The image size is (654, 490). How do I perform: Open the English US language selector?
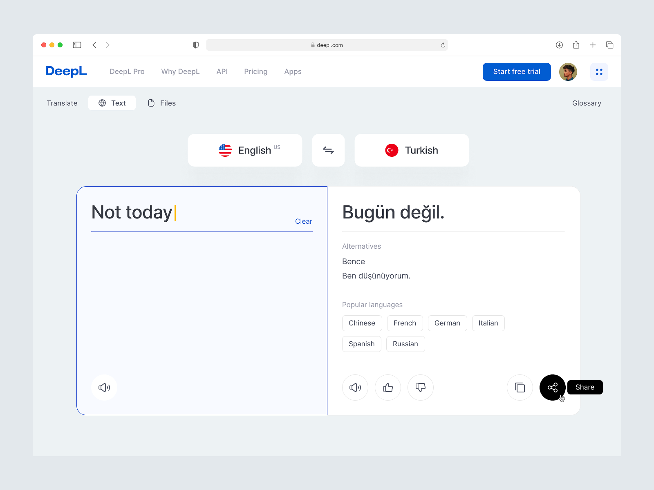click(x=245, y=150)
